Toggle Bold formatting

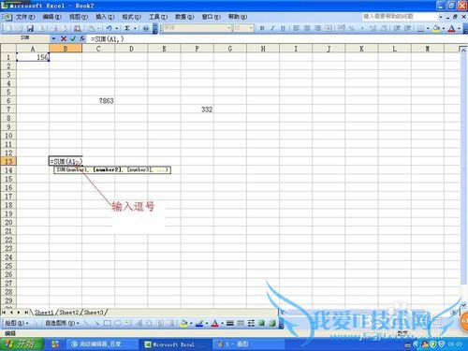262,28
